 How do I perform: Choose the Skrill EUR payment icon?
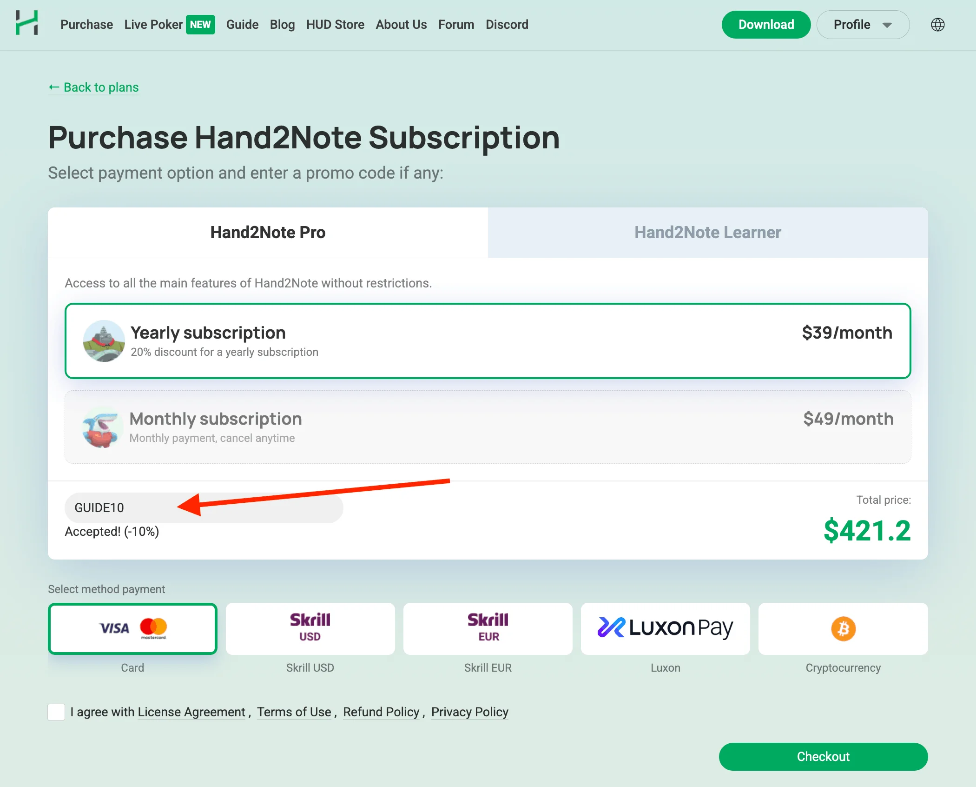tap(487, 629)
